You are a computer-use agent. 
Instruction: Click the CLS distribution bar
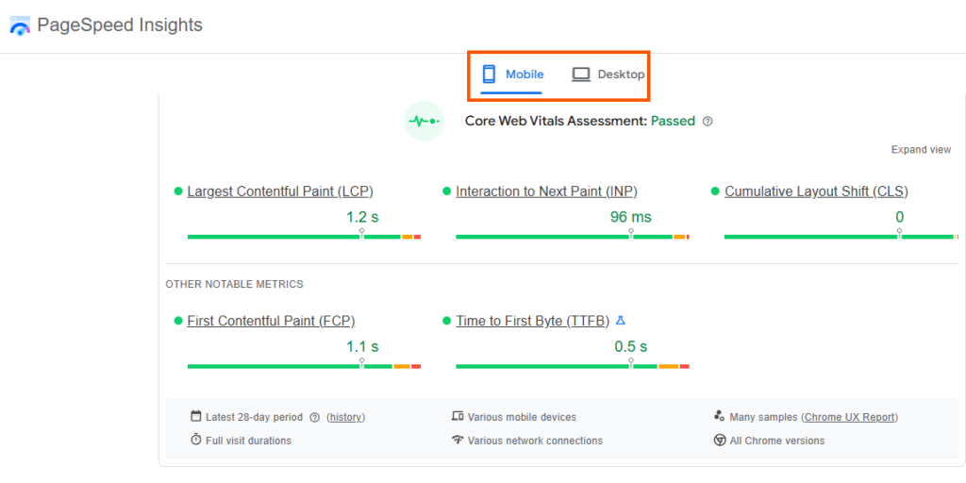coord(841,237)
